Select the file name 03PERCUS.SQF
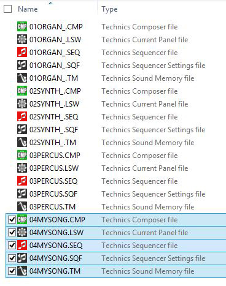The height and width of the screenshot is (286, 226). 53,194
